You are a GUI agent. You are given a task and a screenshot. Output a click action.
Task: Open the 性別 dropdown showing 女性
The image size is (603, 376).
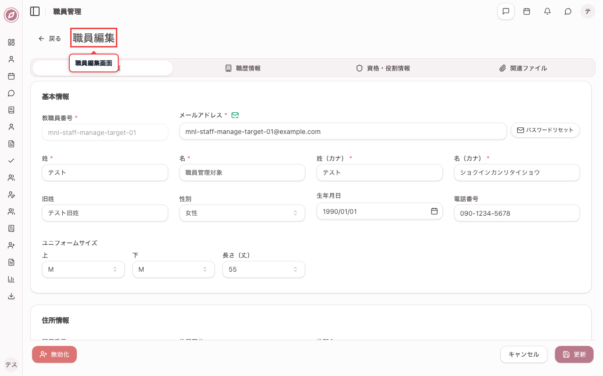pyautogui.click(x=242, y=213)
